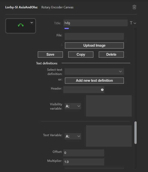Click the Text definitions section heading

click(x=47, y=63)
